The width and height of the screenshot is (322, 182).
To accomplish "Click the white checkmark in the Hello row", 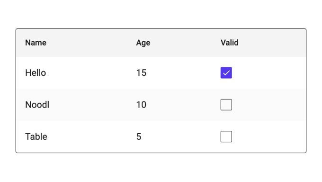I will coord(226,73).
